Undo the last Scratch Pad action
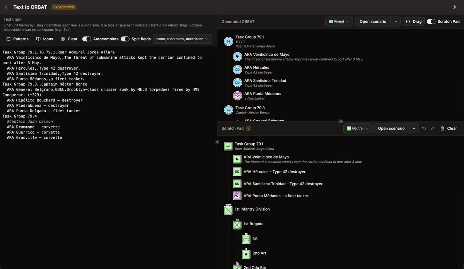Image resolution: width=464 pixels, height=269 pixels. pyautogui.click(x=424, y=128)
